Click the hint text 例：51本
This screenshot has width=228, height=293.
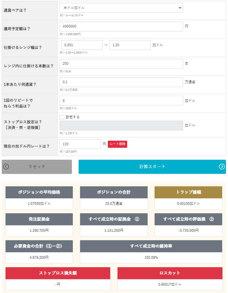tap(65, 71)
